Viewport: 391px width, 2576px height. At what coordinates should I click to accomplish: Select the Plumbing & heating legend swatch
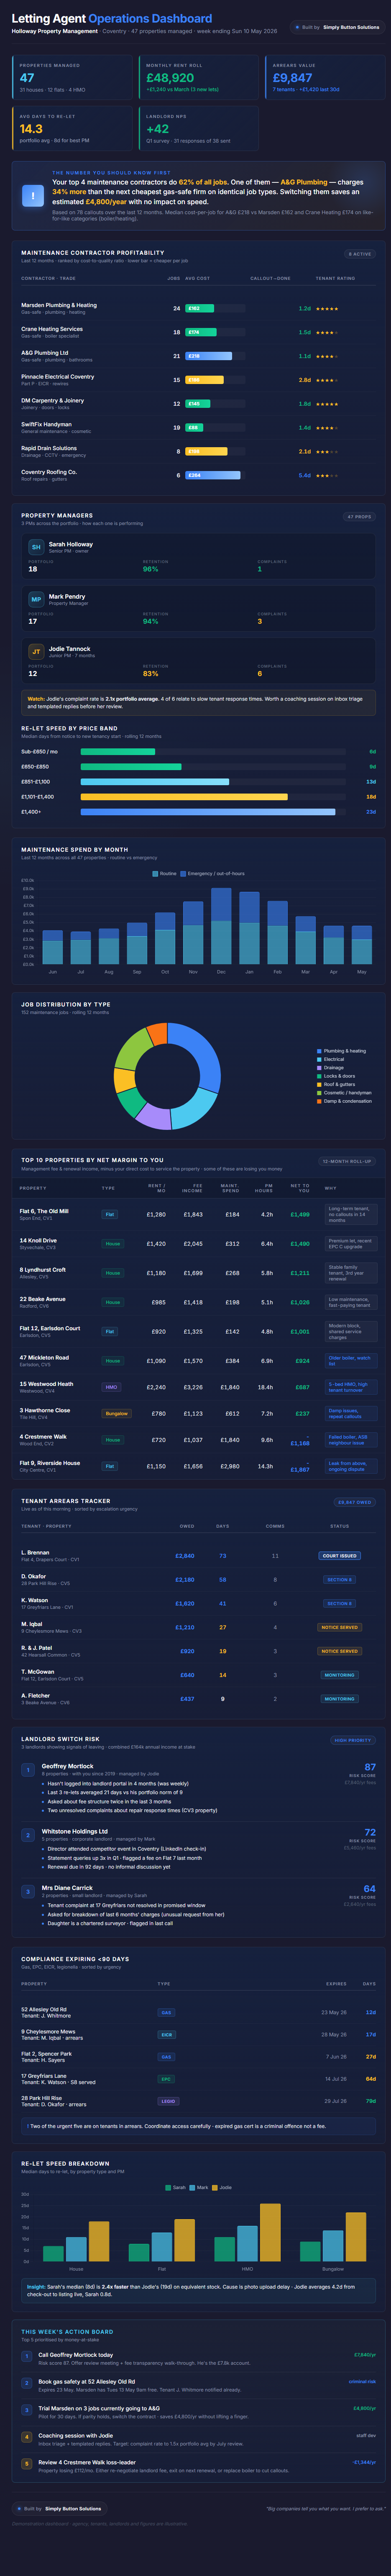[319, 1051]
